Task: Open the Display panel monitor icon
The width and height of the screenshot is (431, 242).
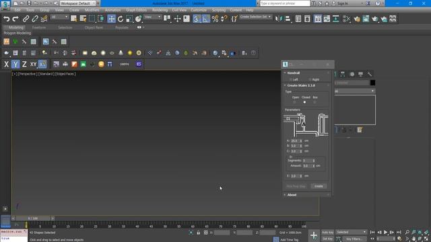Action: 361,74
